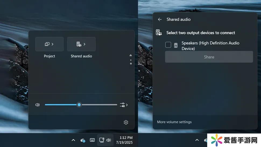
Task: Click the scroll-up triangle in quick settings
Action: [x=131, y=55]
